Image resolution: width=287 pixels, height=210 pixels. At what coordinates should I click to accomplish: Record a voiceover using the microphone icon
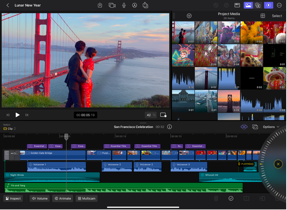pos(123,5)
